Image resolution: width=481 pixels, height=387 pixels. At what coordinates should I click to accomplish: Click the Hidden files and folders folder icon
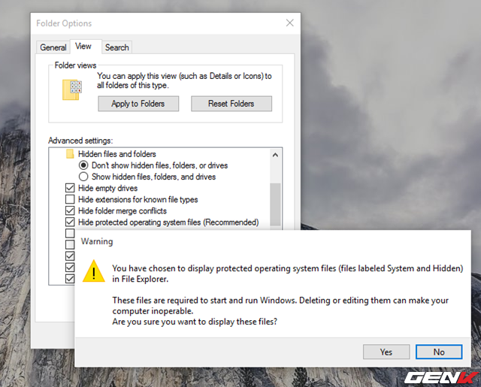point(70,154)
